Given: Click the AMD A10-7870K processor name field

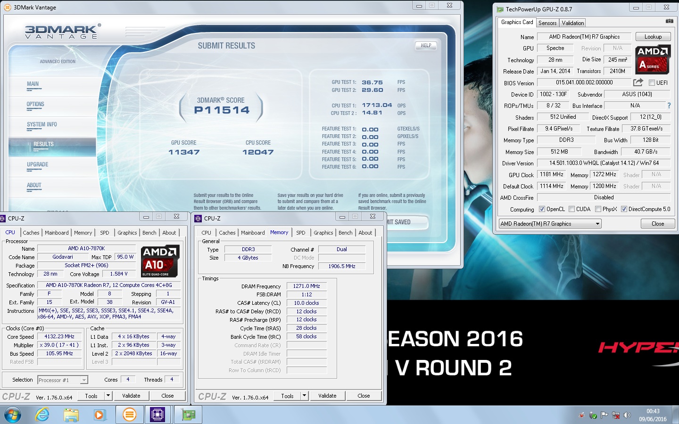Looking at the screenshot, I should pyautogui.click(x=87, y=248).
